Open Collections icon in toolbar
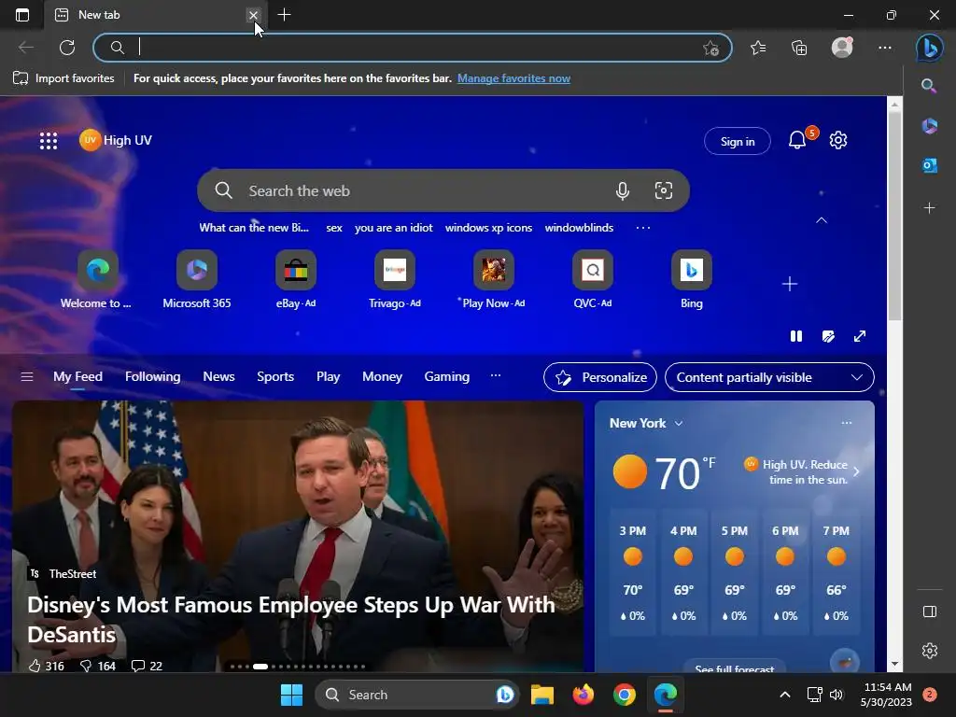The width and height of the screenshot is (956, 717). click(x=799, y=48)
